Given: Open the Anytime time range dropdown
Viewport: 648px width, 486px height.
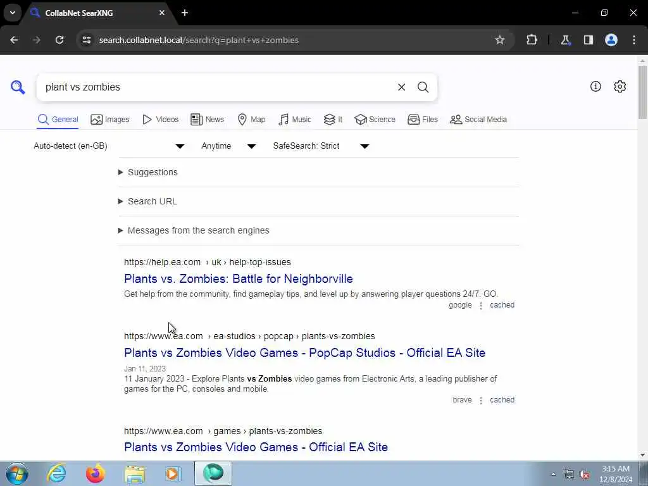Looking at the screenshot, I should pos(228,146).
